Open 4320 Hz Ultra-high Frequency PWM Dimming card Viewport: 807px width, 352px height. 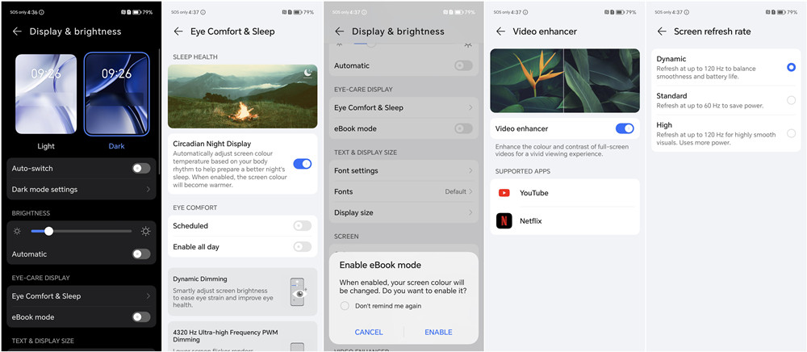tap(242, 337)
